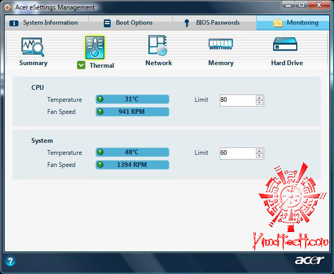Open the Hard Drive icon

[x=285, y=44]
